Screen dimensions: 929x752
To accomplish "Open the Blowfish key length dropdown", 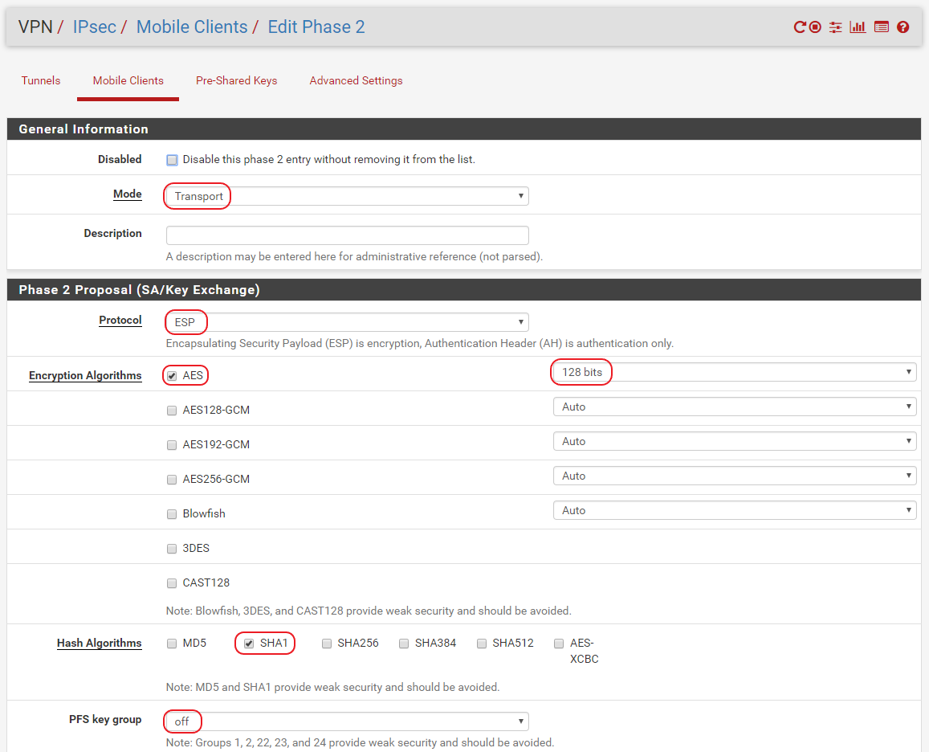I will click(735, 511).
